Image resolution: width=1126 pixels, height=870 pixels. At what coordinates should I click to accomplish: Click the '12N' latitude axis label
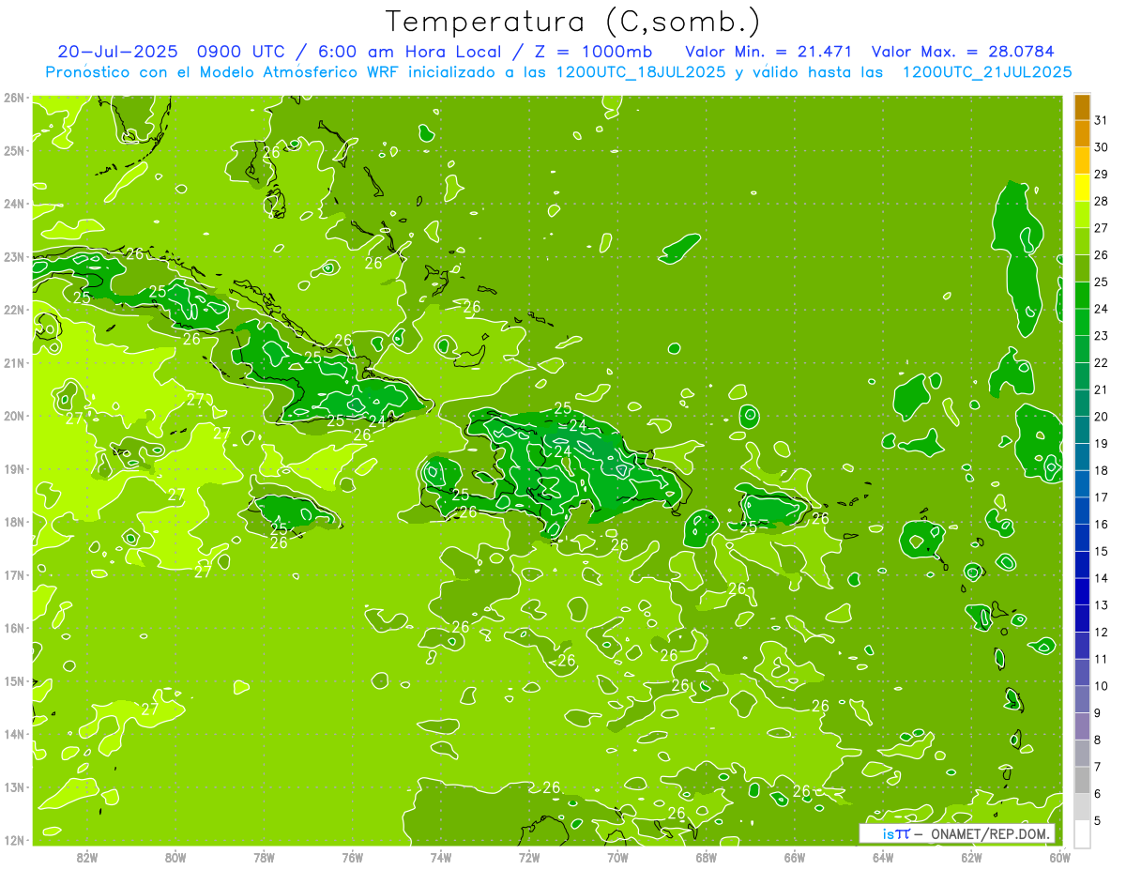(x=14, y=840)
